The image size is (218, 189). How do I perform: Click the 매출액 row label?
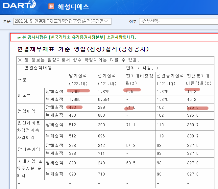point(24,96)
